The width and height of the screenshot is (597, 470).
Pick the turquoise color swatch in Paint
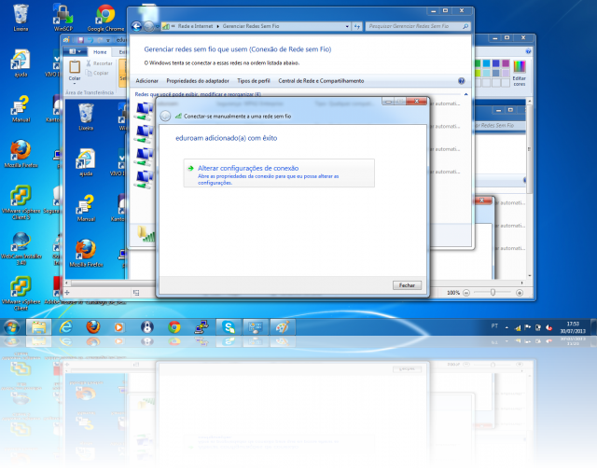click(487, 63)
